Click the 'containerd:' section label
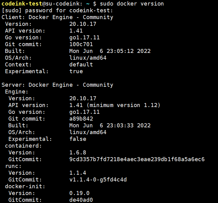The image size is (218, 203). pos(23,146)
